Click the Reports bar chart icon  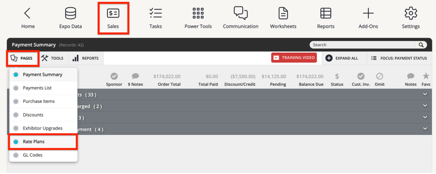[x=75, y=58]
